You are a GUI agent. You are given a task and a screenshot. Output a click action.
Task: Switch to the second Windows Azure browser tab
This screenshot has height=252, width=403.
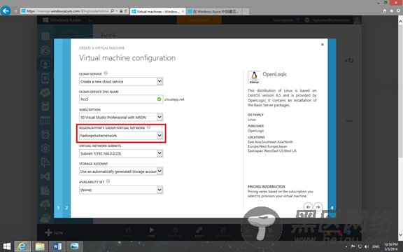coord(214,12)
